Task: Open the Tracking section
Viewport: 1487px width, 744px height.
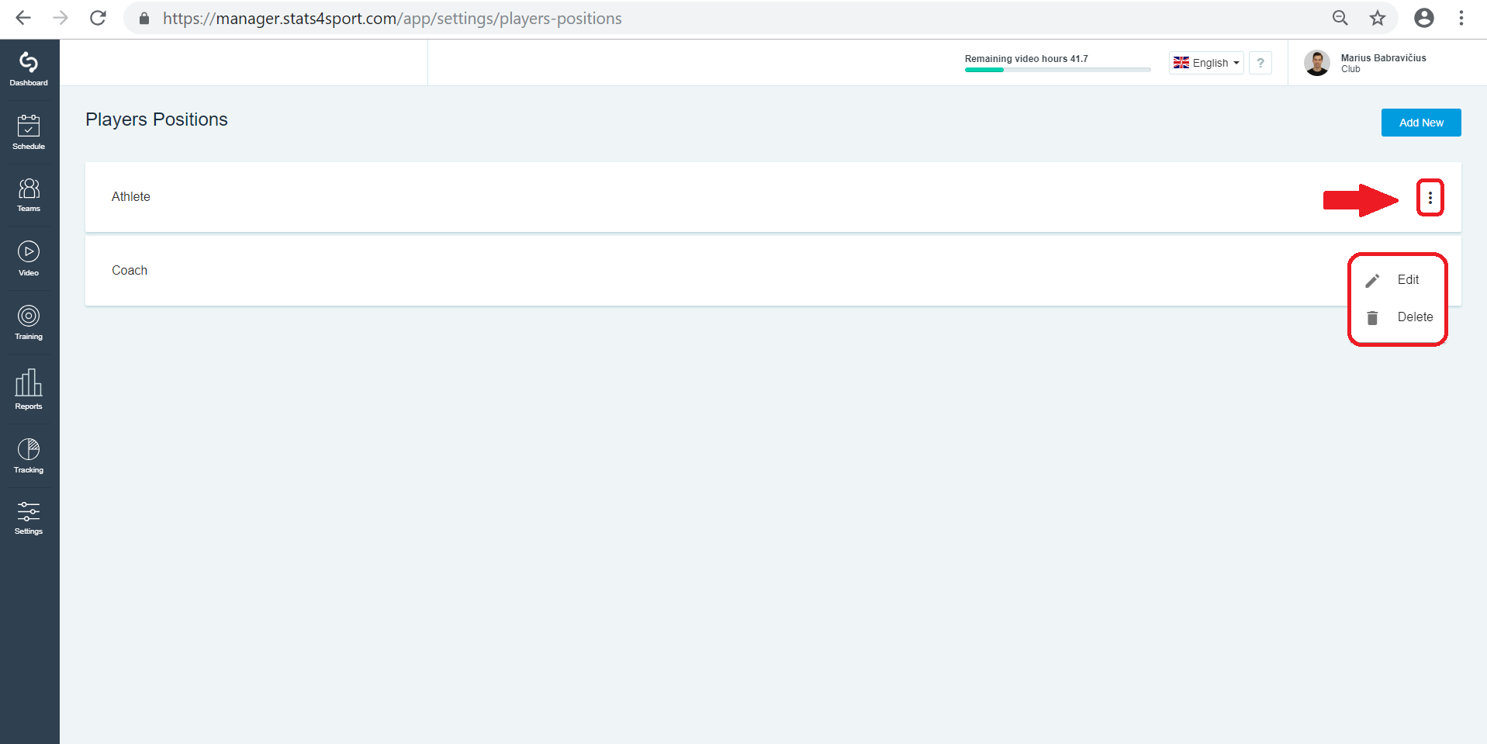Action: (x=29, y=456)
